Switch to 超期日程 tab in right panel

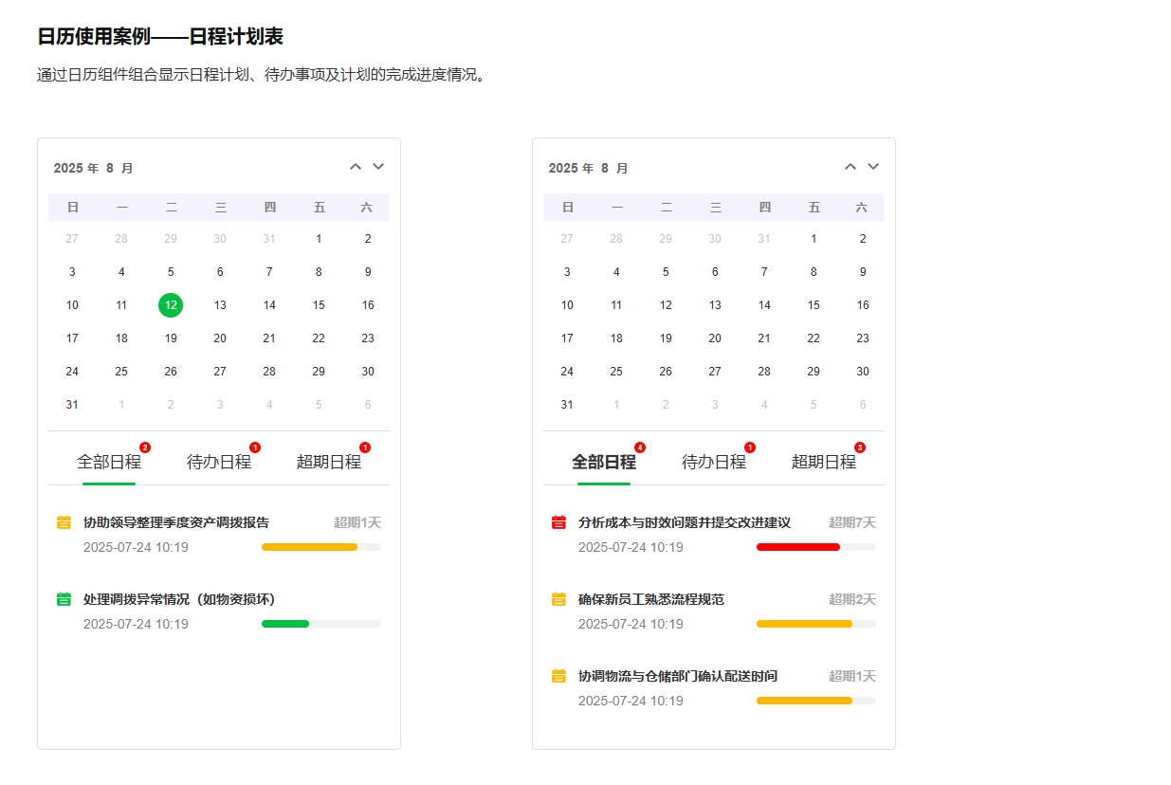pos(824,463)
